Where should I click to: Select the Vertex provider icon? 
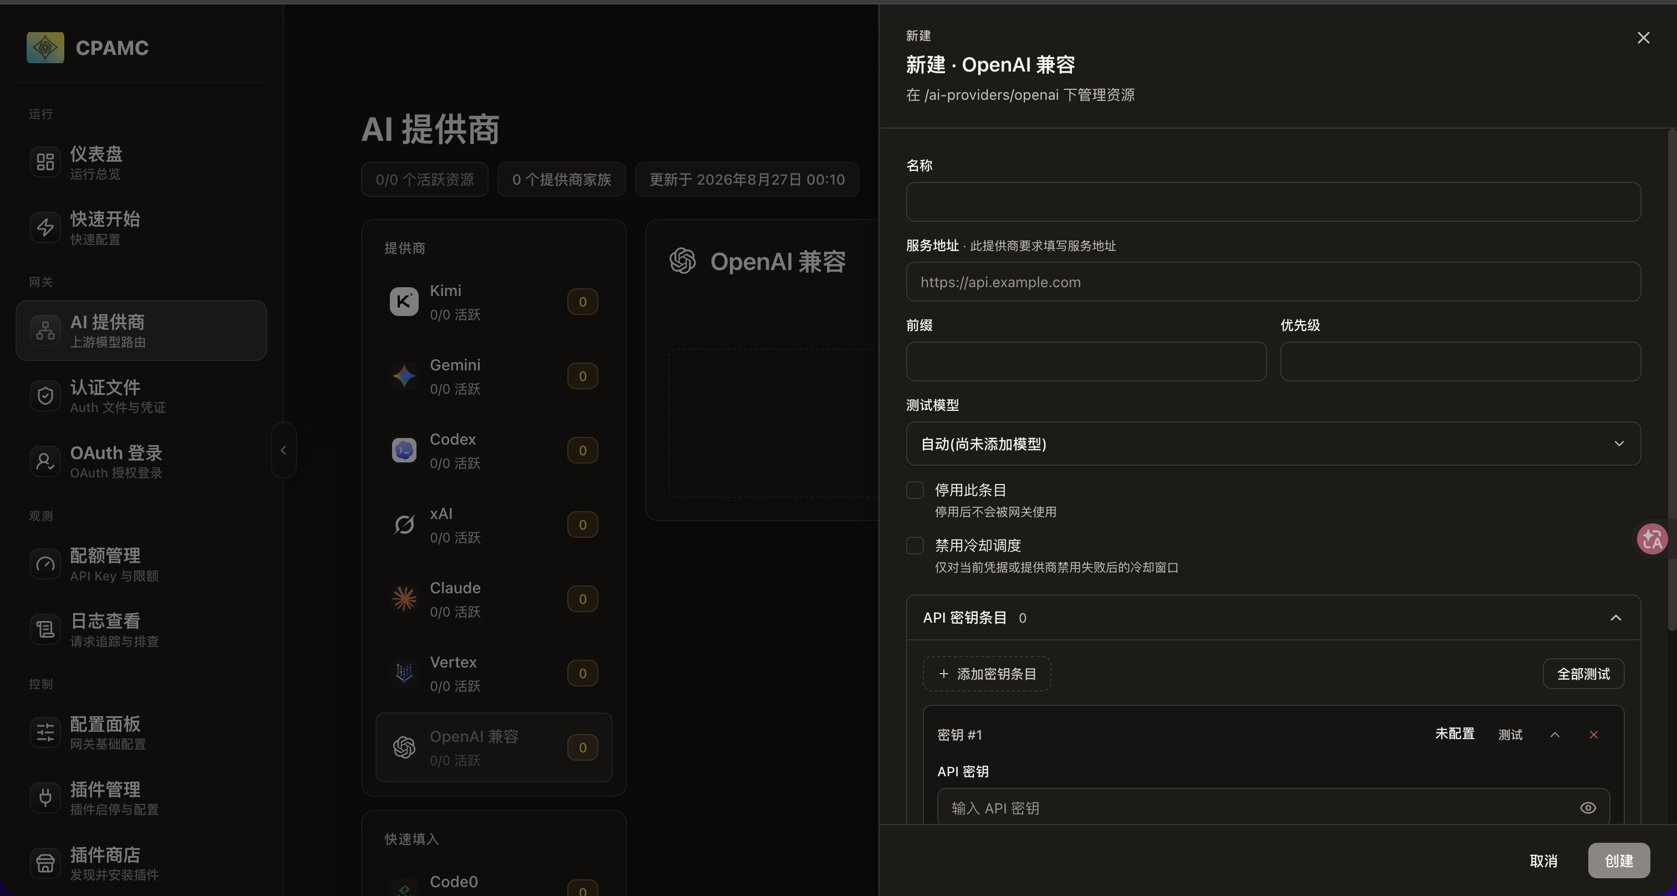tap(404, 672)
